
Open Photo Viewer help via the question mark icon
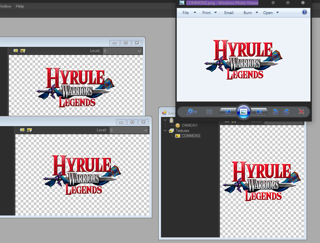tap(304, 12)
